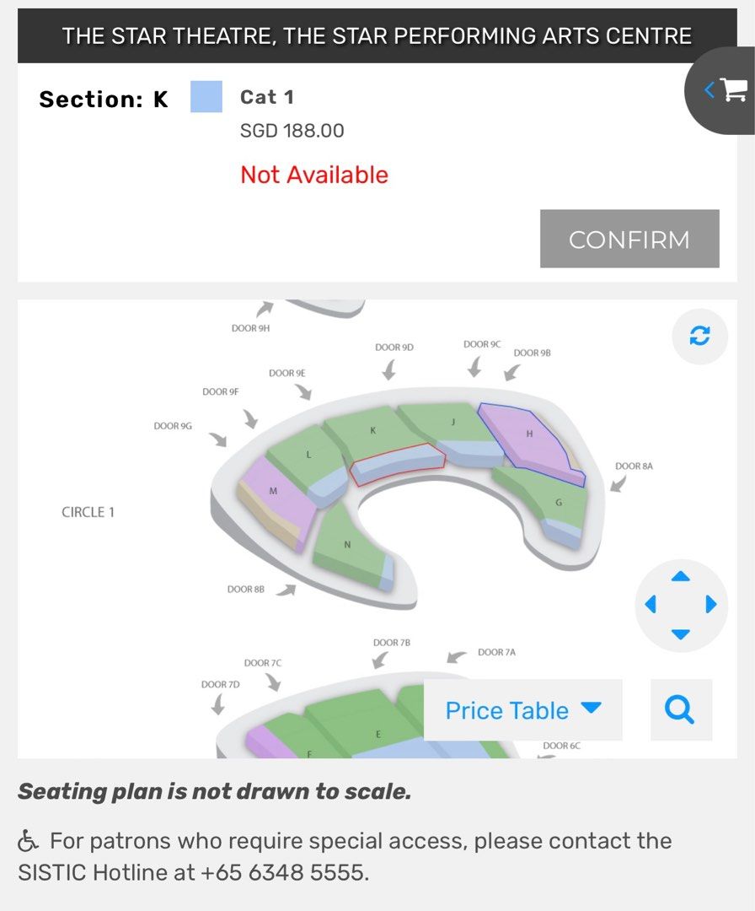Pan the seating map left with arrow icon
The image size is (755, 911).
tap(651, 605)
